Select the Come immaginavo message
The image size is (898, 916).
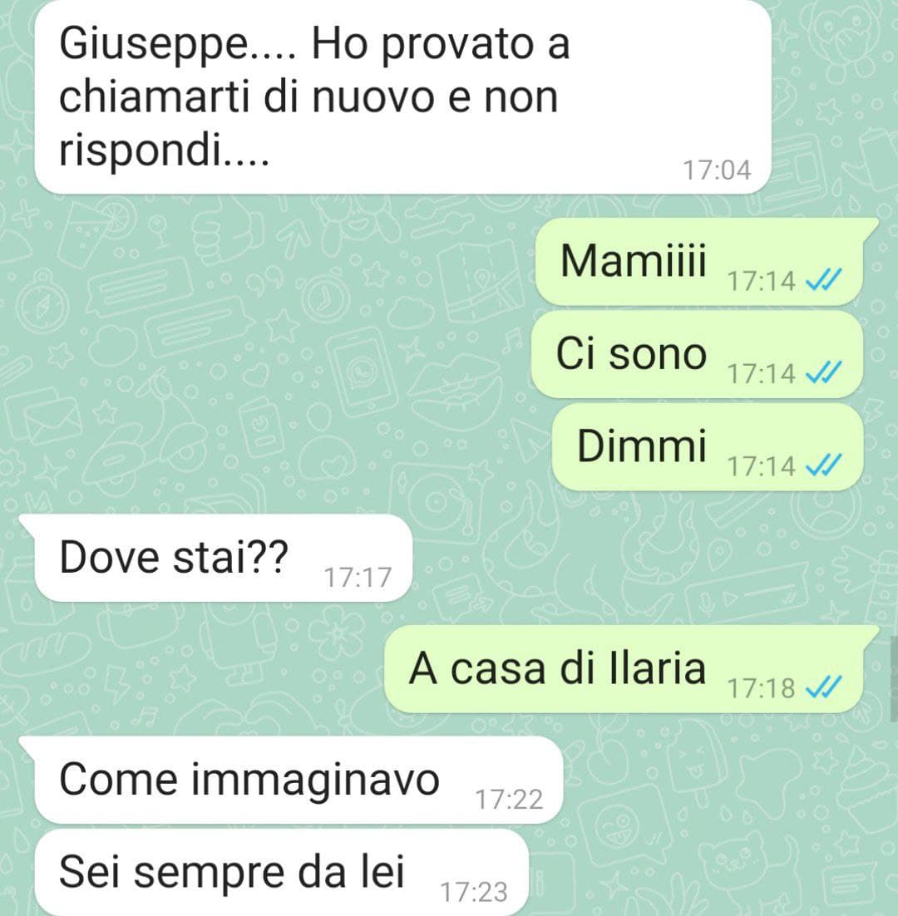click(x=291, y=780)
